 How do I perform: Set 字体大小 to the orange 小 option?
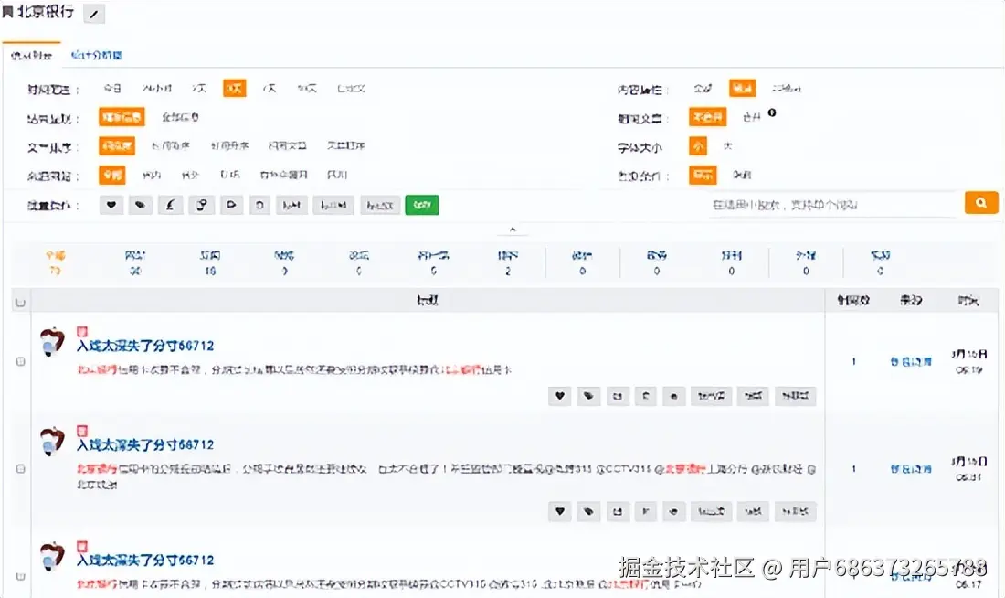[x=698, y=146]
